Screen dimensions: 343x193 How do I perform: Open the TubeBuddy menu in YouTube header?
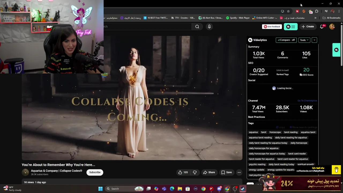[x=291, y=27]
